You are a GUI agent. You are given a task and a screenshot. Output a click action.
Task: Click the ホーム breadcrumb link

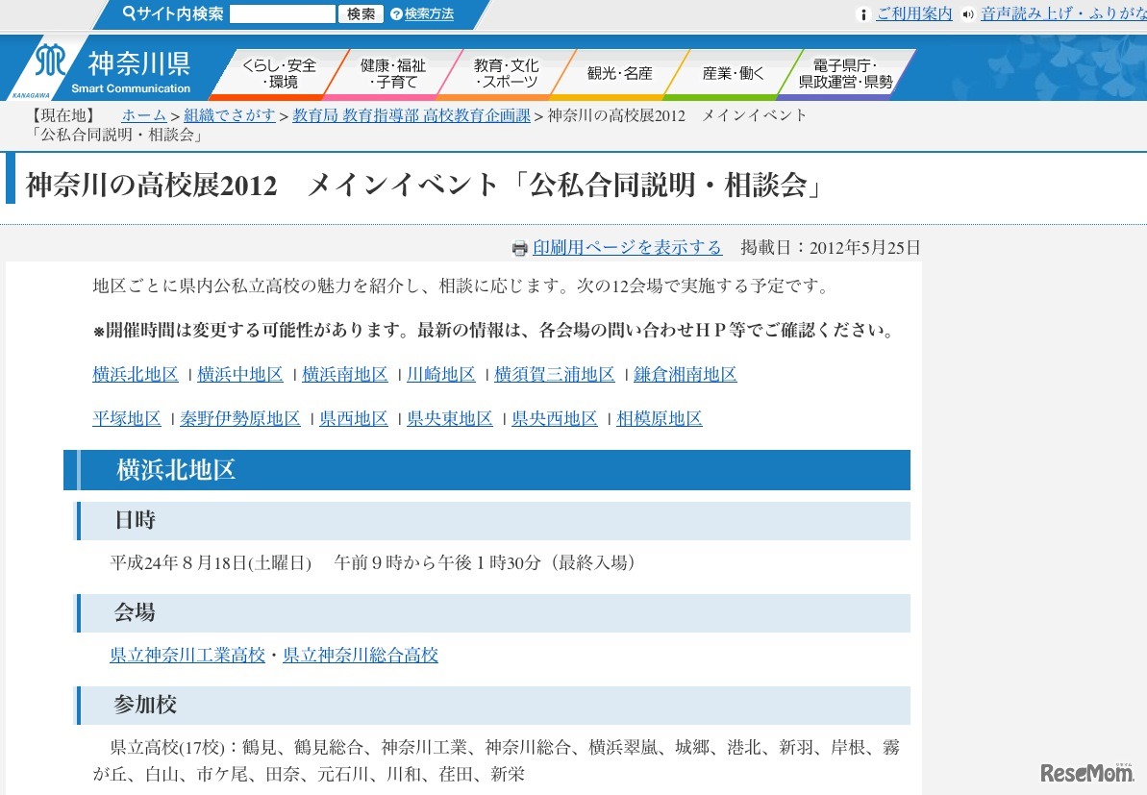(x=144, y=115)
